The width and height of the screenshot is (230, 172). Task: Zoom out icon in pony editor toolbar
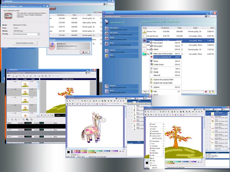(x=70, y=101)
